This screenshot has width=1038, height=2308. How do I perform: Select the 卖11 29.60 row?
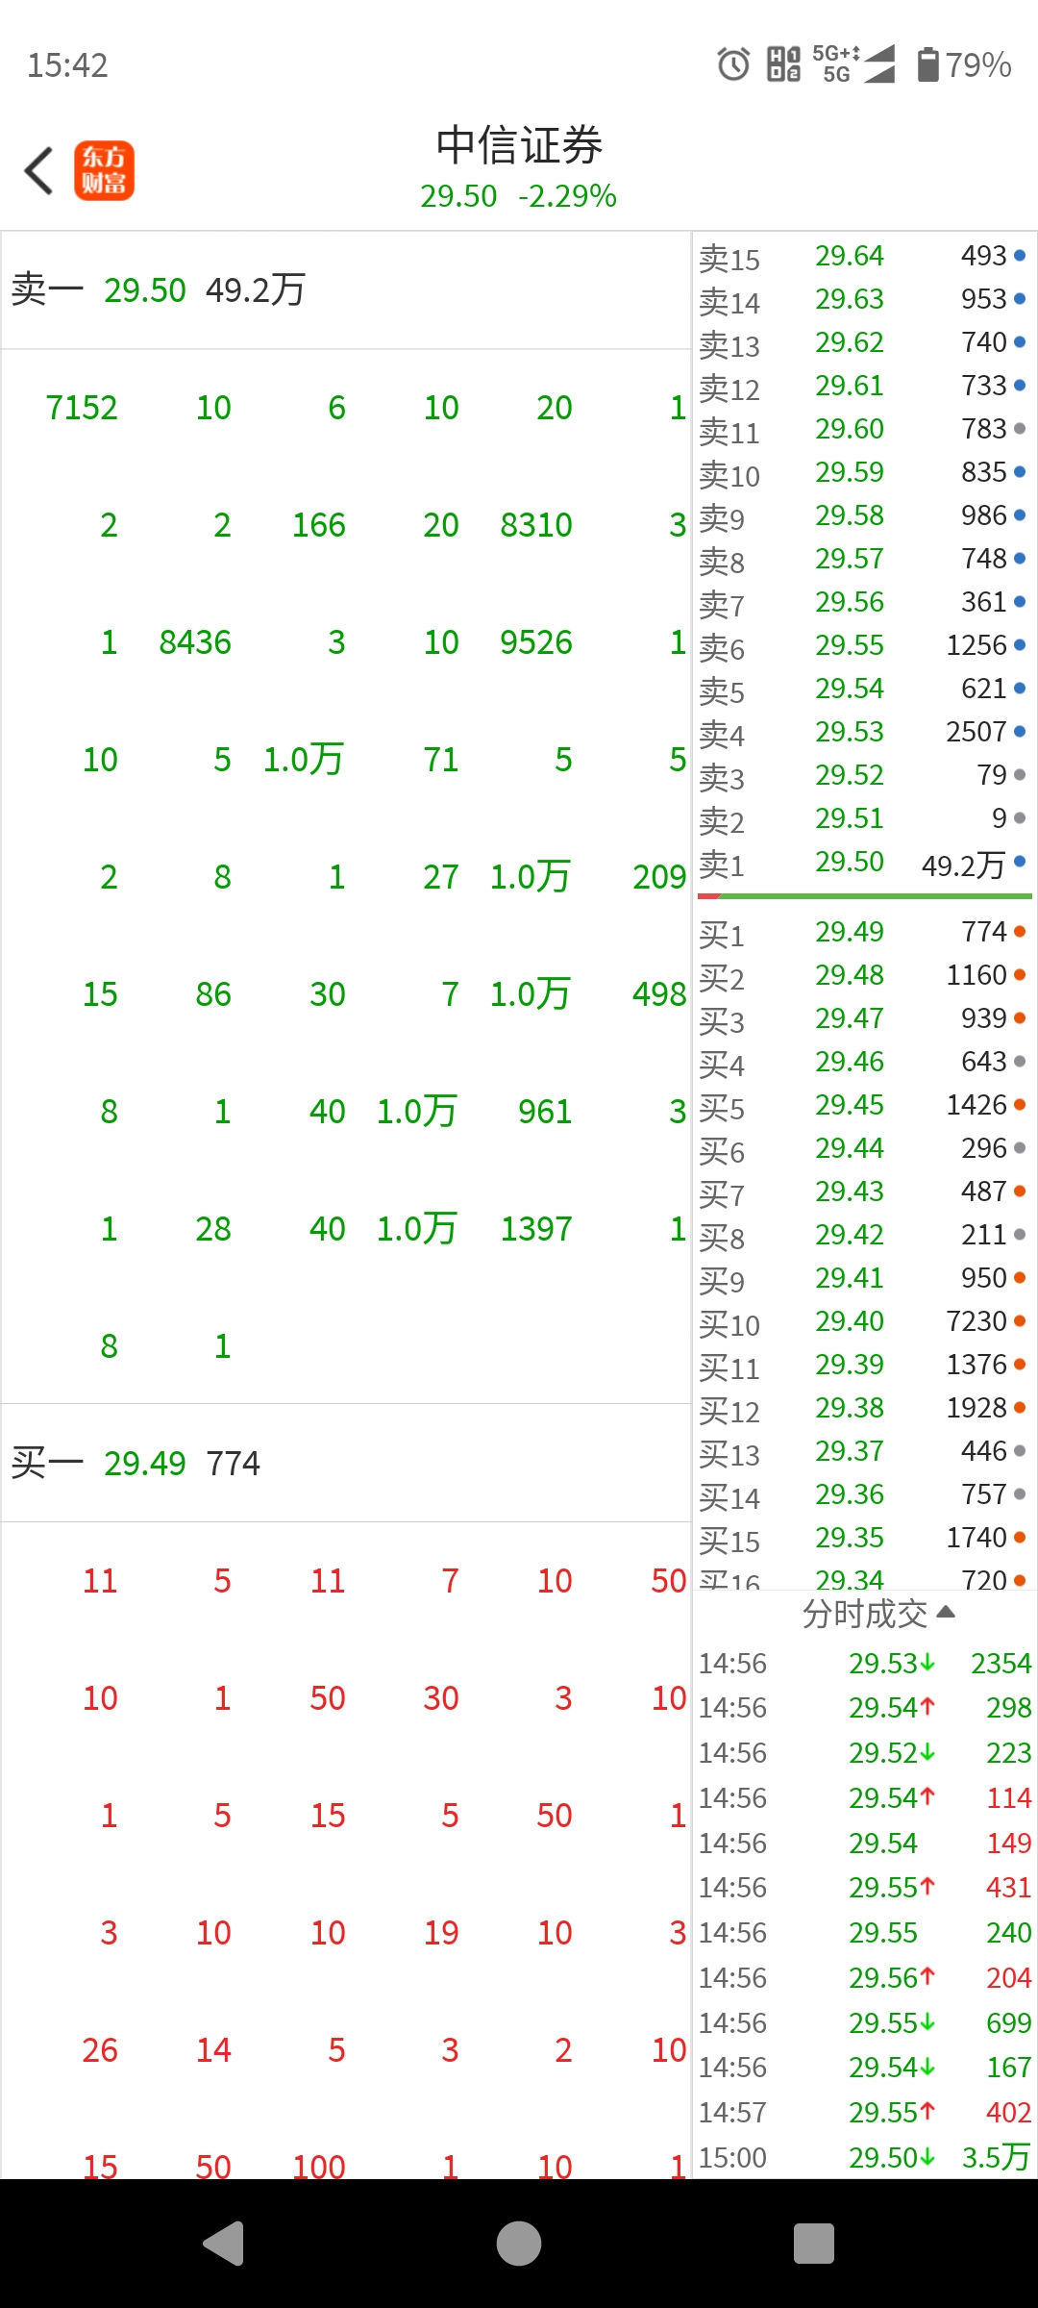(x=863, y=430)
